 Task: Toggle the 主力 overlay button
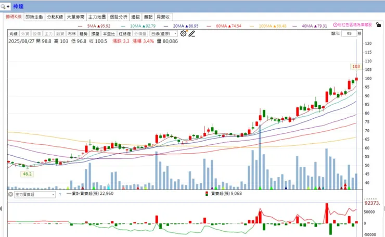click(48, 34)
